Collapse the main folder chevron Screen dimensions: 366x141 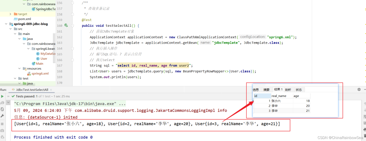click(x=15, y=34)
